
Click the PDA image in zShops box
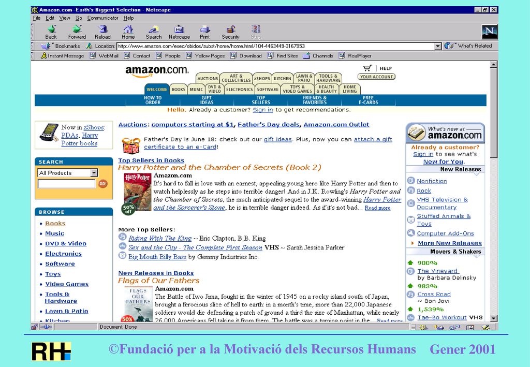coord(49,132)
